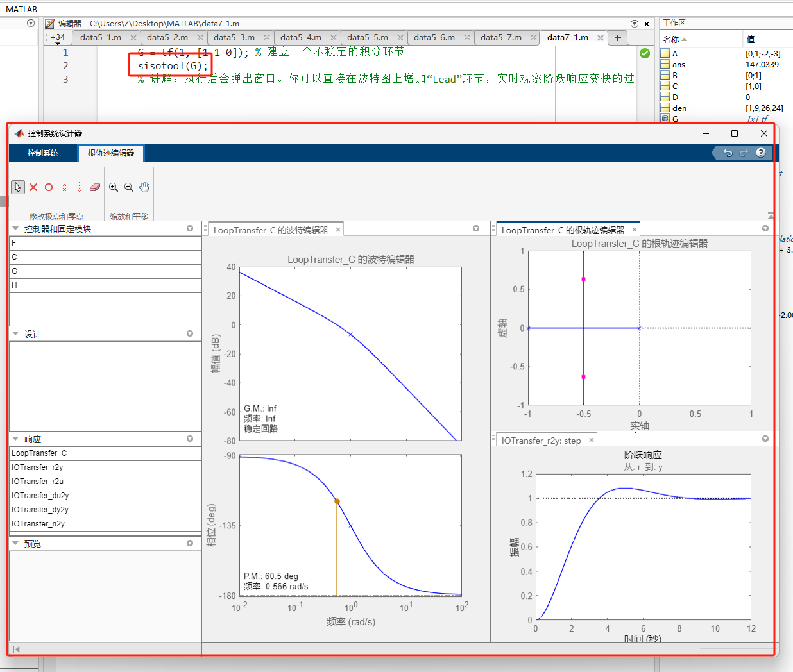Select IOTransfer_du2y in the responses list
Image resolution: width=793 pixels, height=672 pixels.
click(x=105, y=496)
